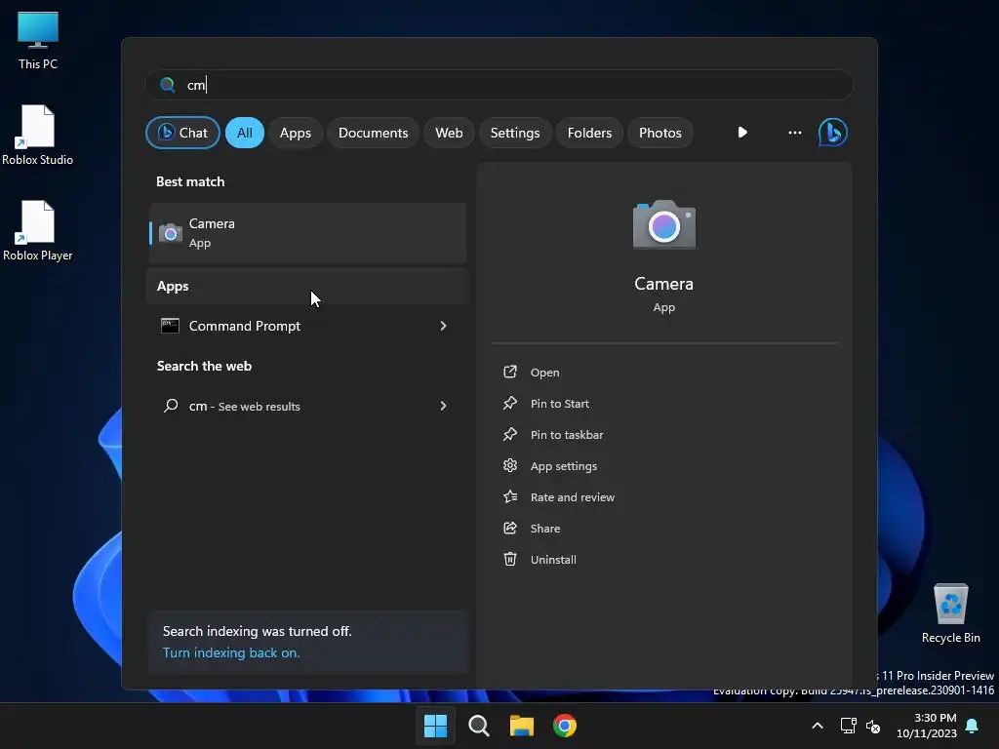Click the Bing icon at top right
The image size is (999, 749).
click(833, 133)
